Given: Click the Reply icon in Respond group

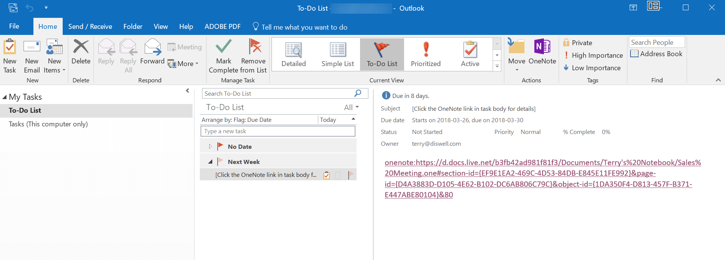Looking at the screenshot, I should pyautogui.click(x=106, y=47).
